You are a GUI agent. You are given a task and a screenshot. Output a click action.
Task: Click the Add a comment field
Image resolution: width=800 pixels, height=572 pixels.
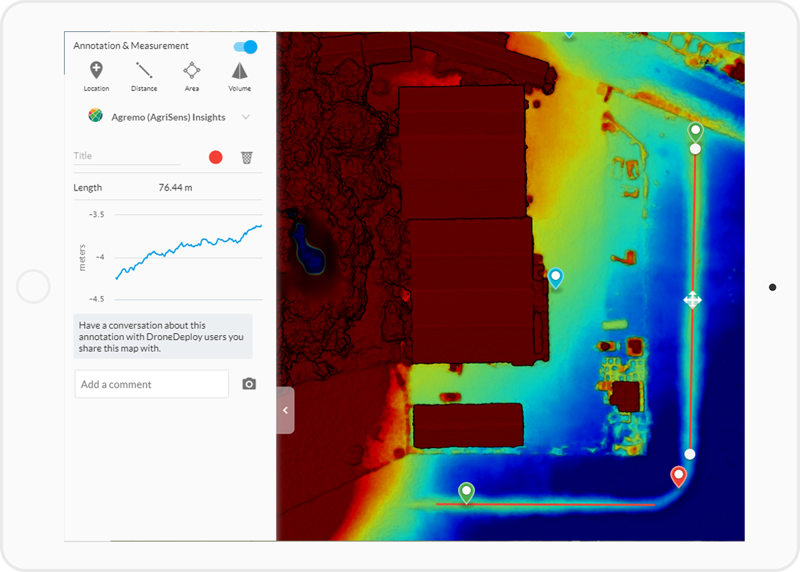151,384
